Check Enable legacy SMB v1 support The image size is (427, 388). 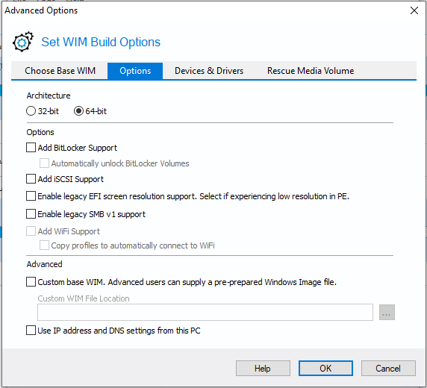click(x=31, y=214)
